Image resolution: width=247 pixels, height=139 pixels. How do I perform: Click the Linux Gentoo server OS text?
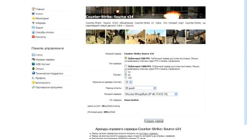coord(131,100)
